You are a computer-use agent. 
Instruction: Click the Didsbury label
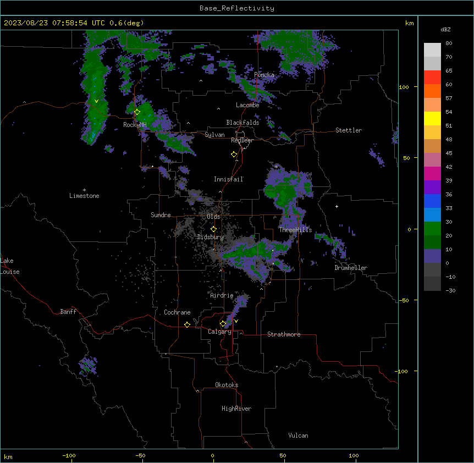(211, 237)
